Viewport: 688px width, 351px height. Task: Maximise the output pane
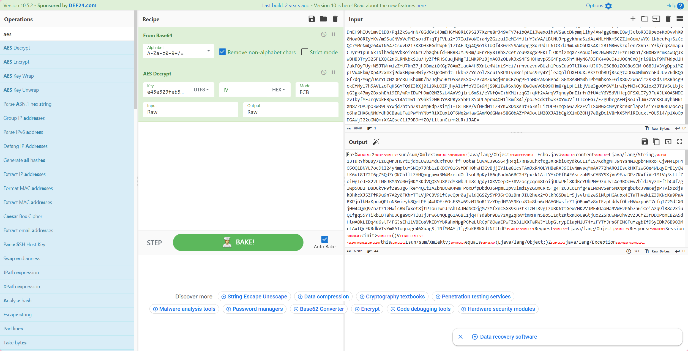click(680, 142)
